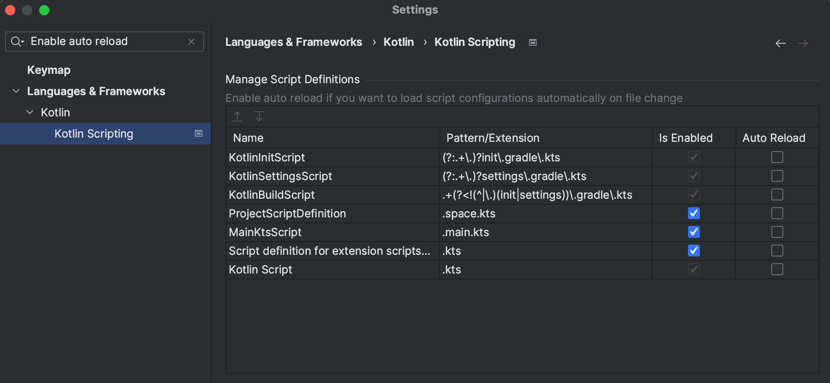Toggle Is Enabled for MainKtsScript
The image size is (830, 383).
694,232
